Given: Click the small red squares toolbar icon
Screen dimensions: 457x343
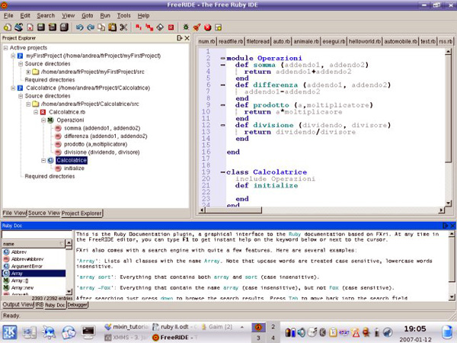Looking at the screenshot, I should click(139, 27).
